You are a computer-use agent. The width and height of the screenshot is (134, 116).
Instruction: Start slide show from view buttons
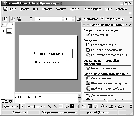coord(10,101)
